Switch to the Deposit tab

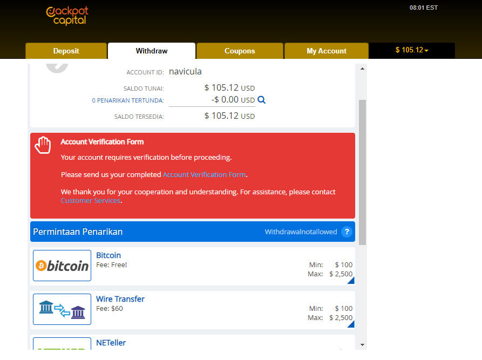point(66,50)
